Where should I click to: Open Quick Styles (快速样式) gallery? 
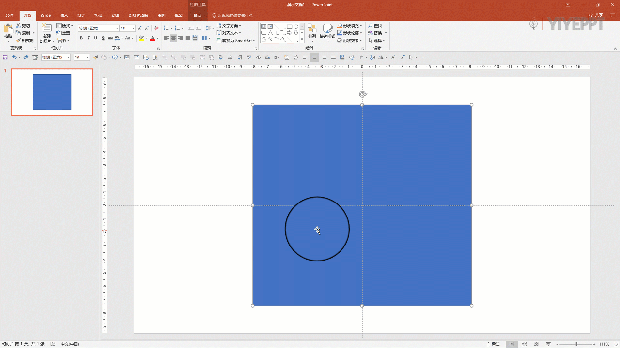(x=327, y=29)
